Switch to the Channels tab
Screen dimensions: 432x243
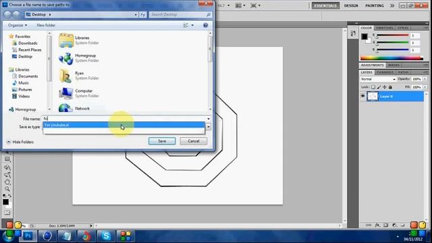point(385,72)
